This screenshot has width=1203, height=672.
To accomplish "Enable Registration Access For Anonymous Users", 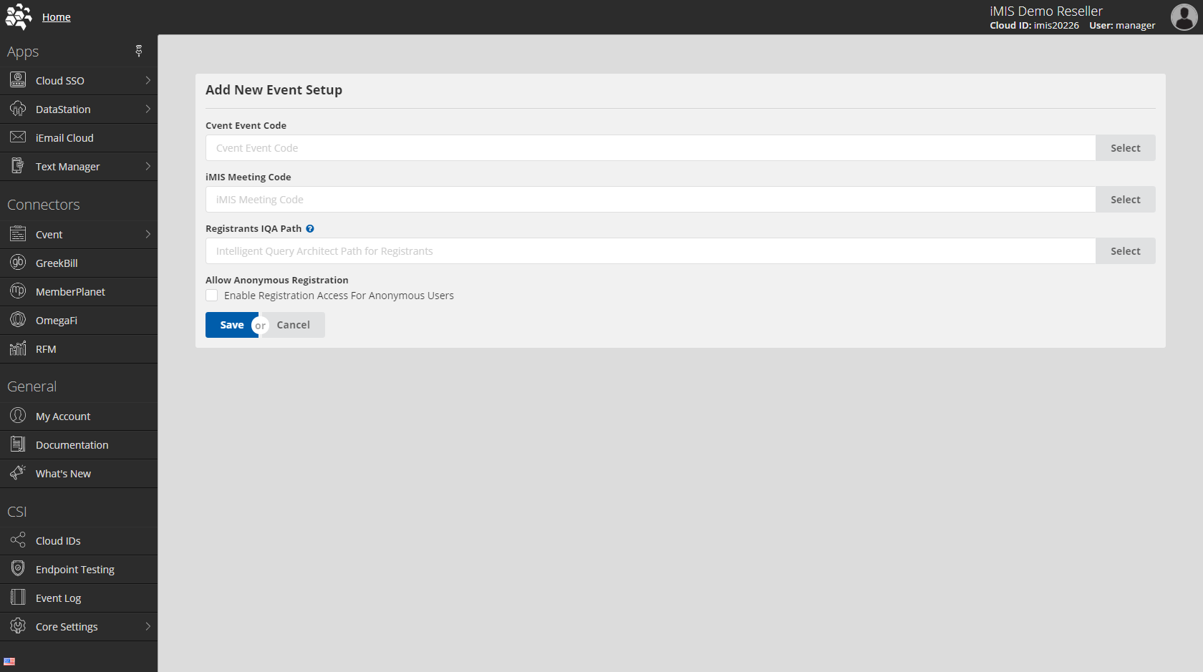I will (211, 295).
